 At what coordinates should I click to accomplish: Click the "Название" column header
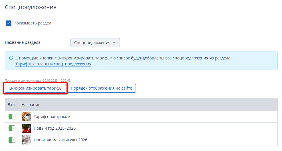31,105
